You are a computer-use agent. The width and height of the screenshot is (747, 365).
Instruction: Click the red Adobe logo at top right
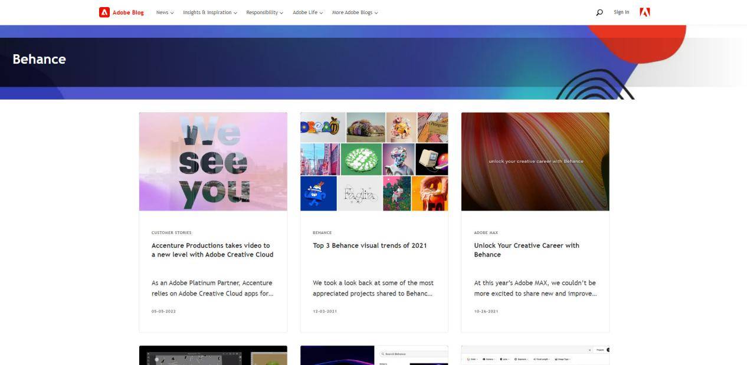645,12
